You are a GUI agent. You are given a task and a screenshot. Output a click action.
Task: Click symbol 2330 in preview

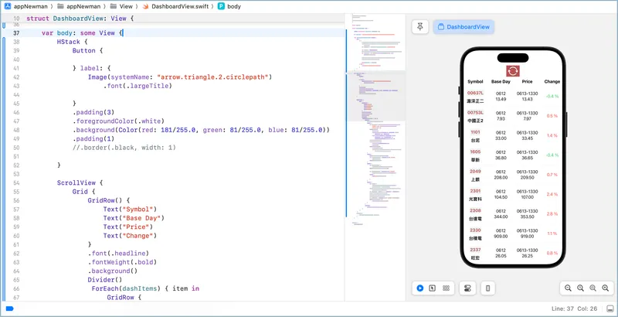pyautogui.click(x=475, y=230)
